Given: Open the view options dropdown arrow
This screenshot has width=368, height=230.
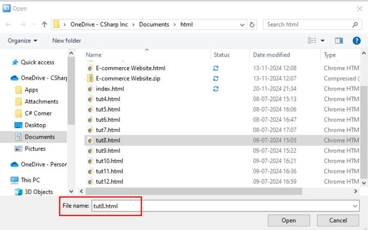Looking at the screenshot, I should pos(323,41).
